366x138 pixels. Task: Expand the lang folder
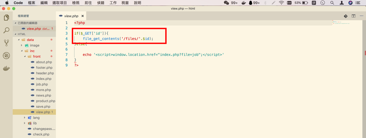[x=25, y=118]
